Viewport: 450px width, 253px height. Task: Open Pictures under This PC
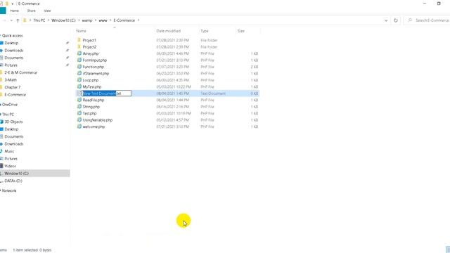(11, 159)
